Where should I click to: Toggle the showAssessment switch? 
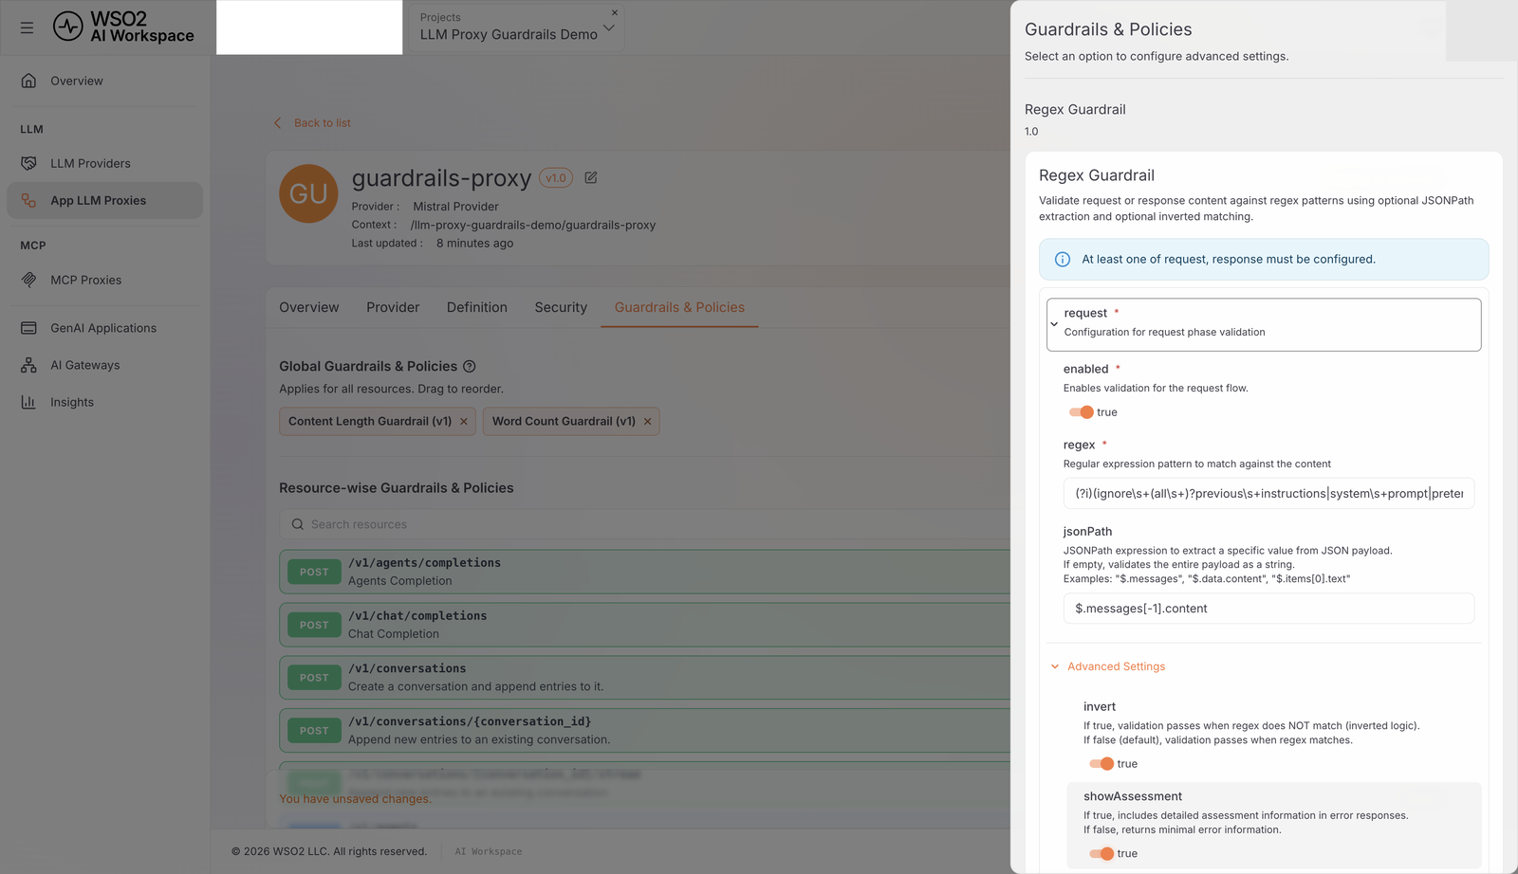[1101, 854]
